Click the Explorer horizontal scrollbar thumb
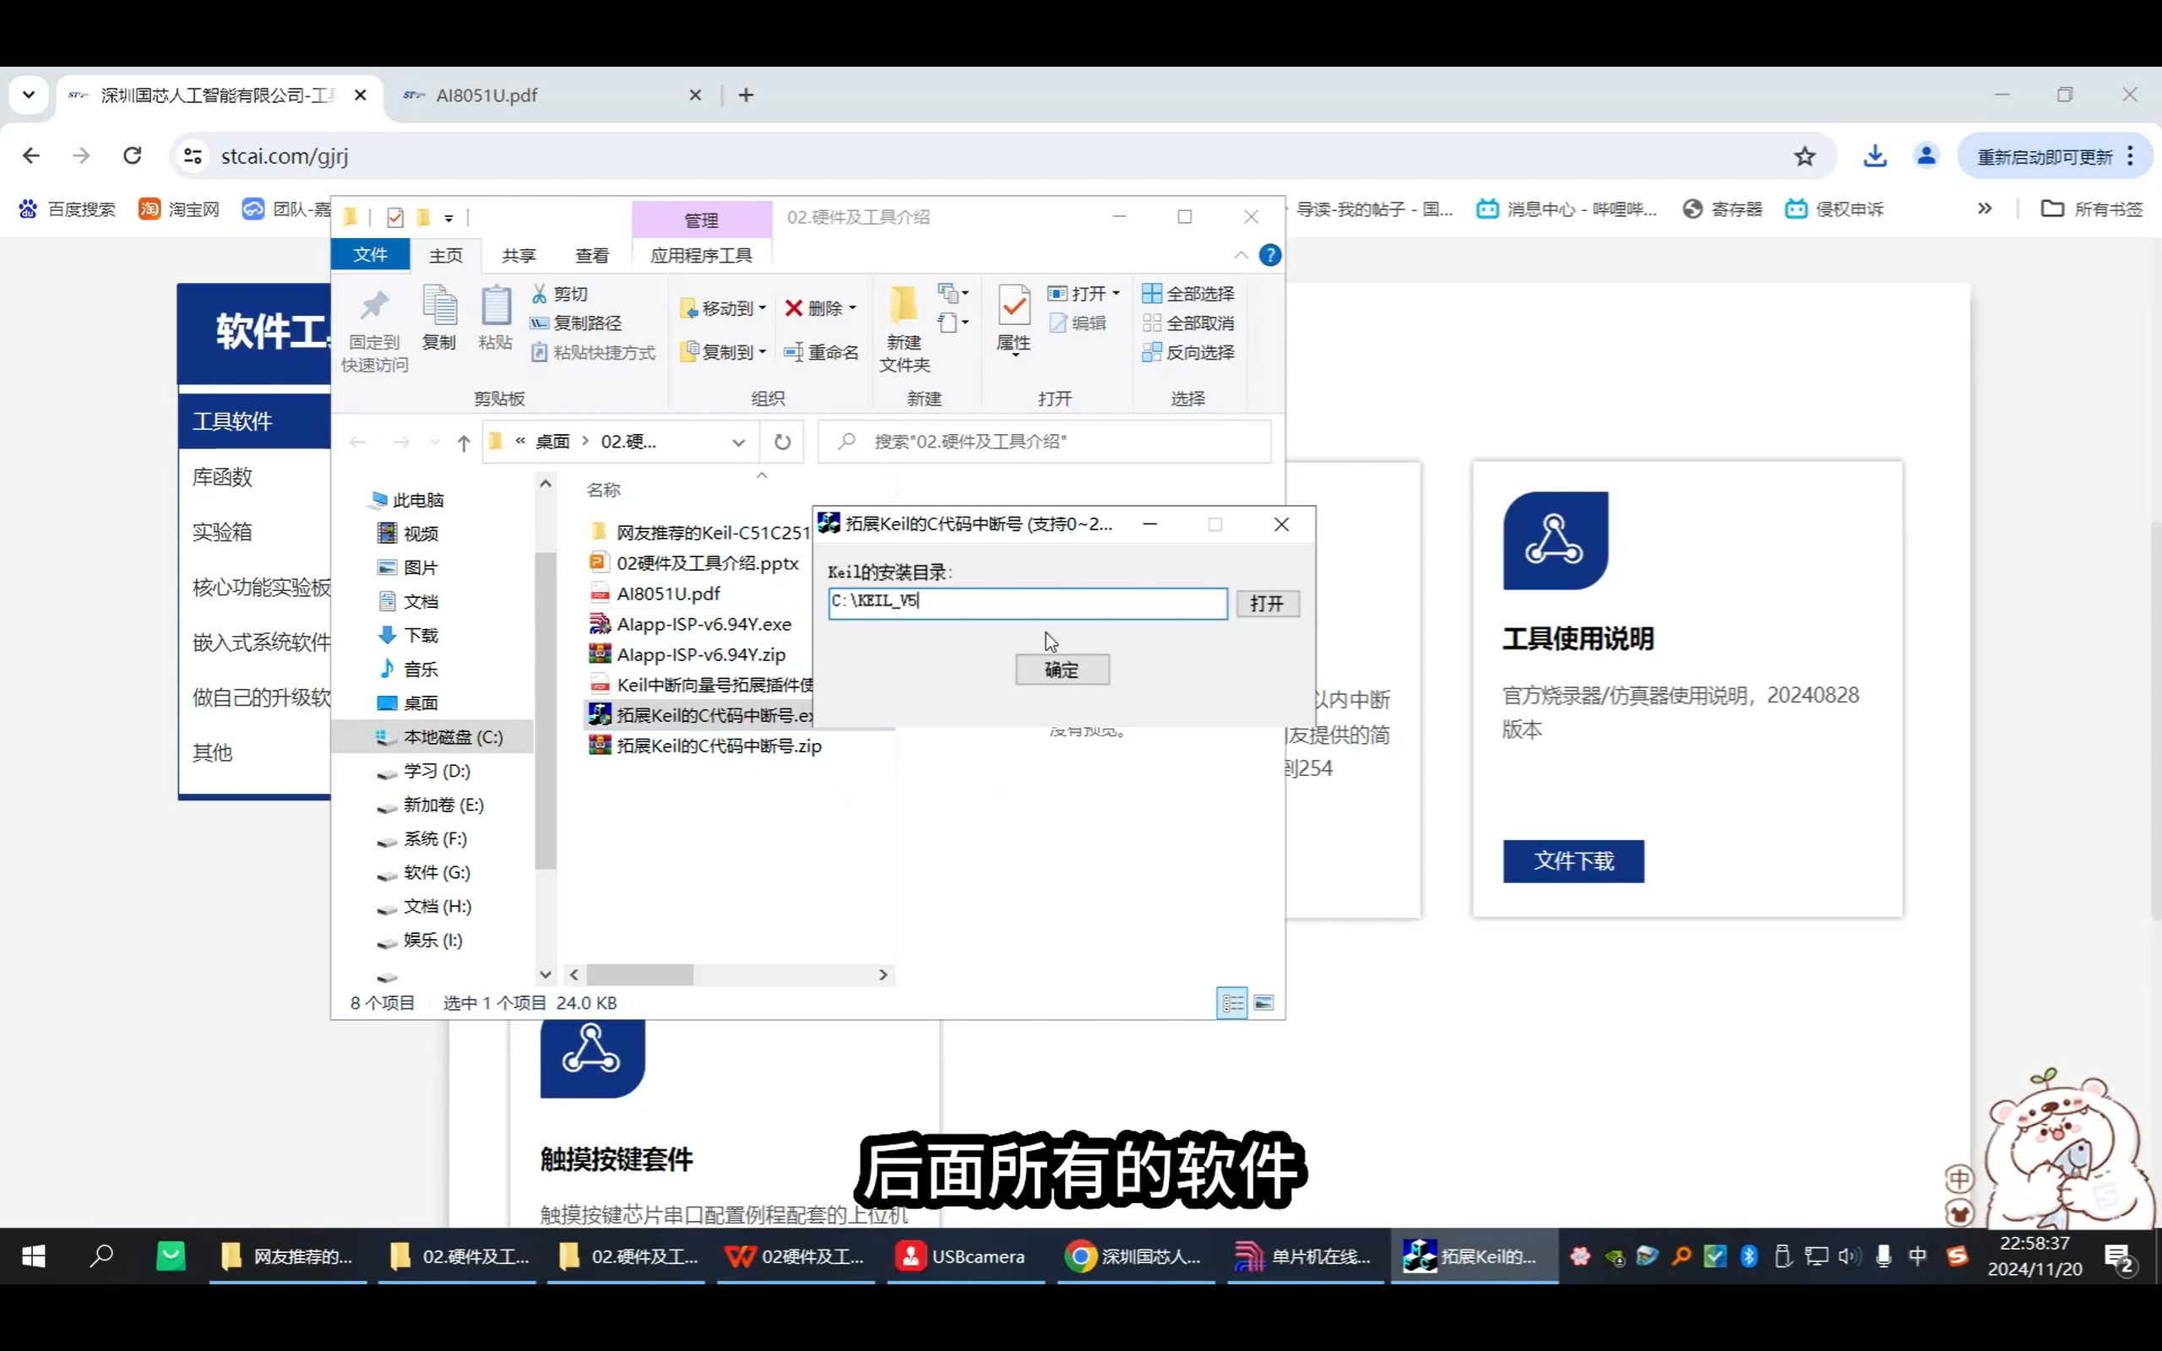Image resolution: width=2162 pixels, height=1351 pixels. coord(639,974)
